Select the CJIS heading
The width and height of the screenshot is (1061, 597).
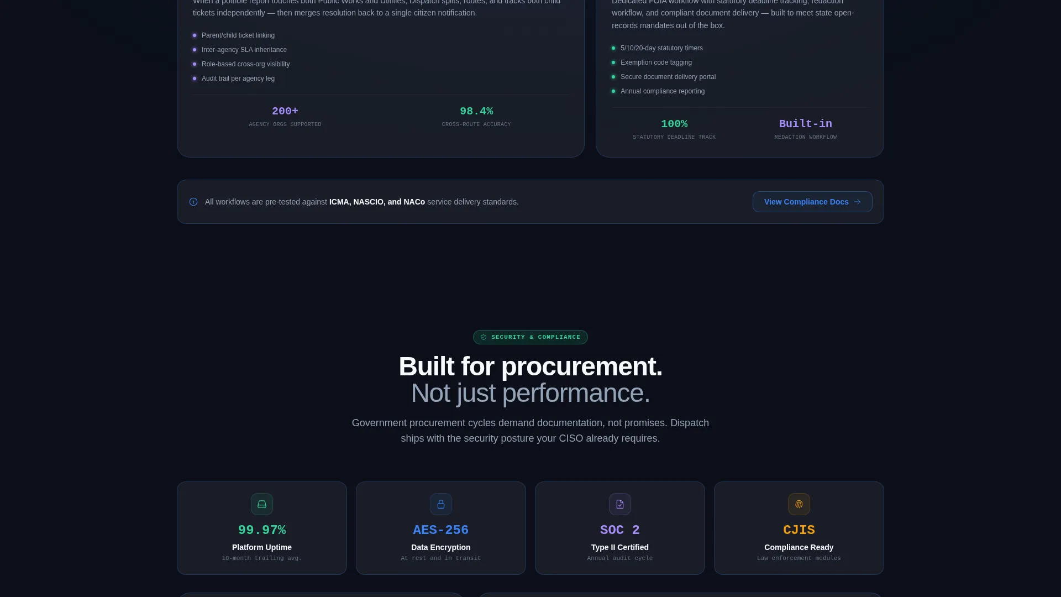click(799, 530)
